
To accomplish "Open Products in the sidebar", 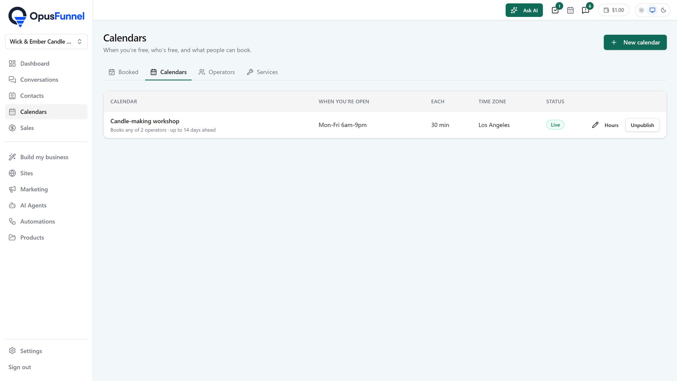I will (x=46, y=238).
